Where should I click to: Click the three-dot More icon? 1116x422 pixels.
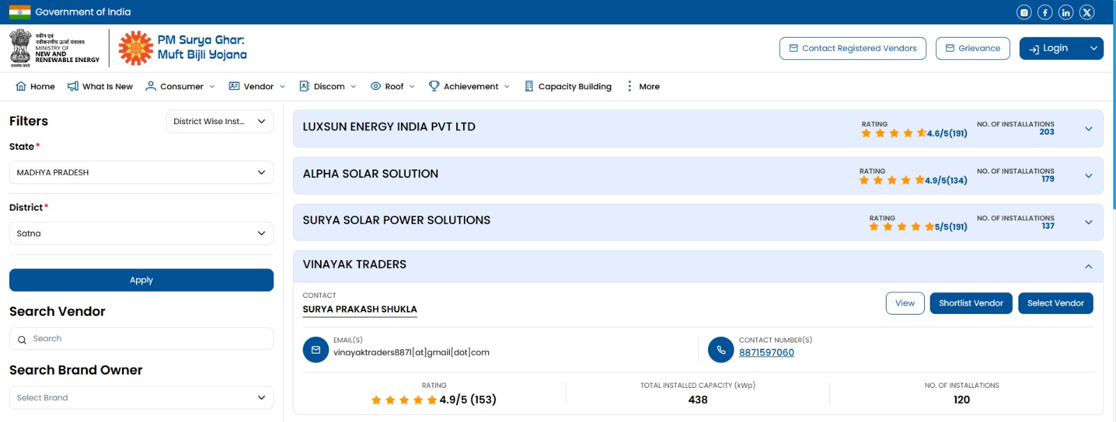(630, 86)
